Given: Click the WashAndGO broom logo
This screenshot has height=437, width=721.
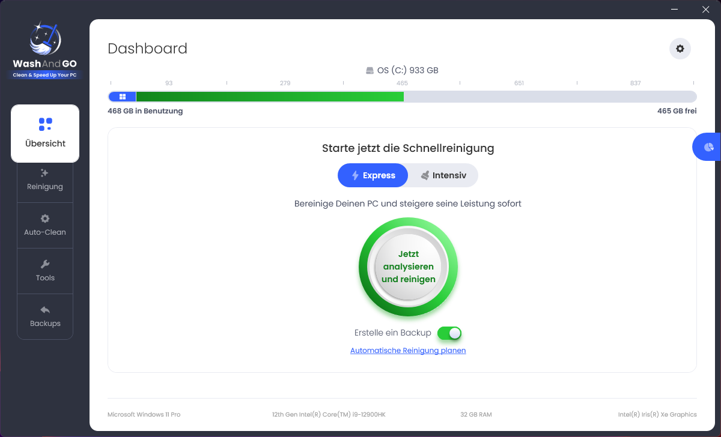Looking at the screenshot, I should coord(45,39).
